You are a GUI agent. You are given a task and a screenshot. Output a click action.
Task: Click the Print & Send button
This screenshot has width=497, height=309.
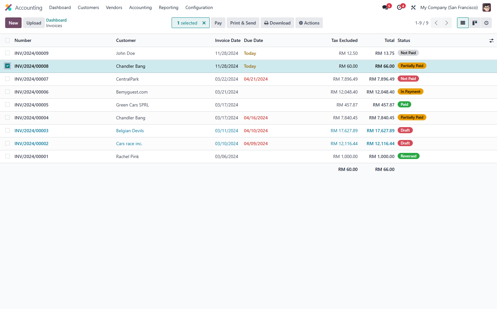point(243,23)
